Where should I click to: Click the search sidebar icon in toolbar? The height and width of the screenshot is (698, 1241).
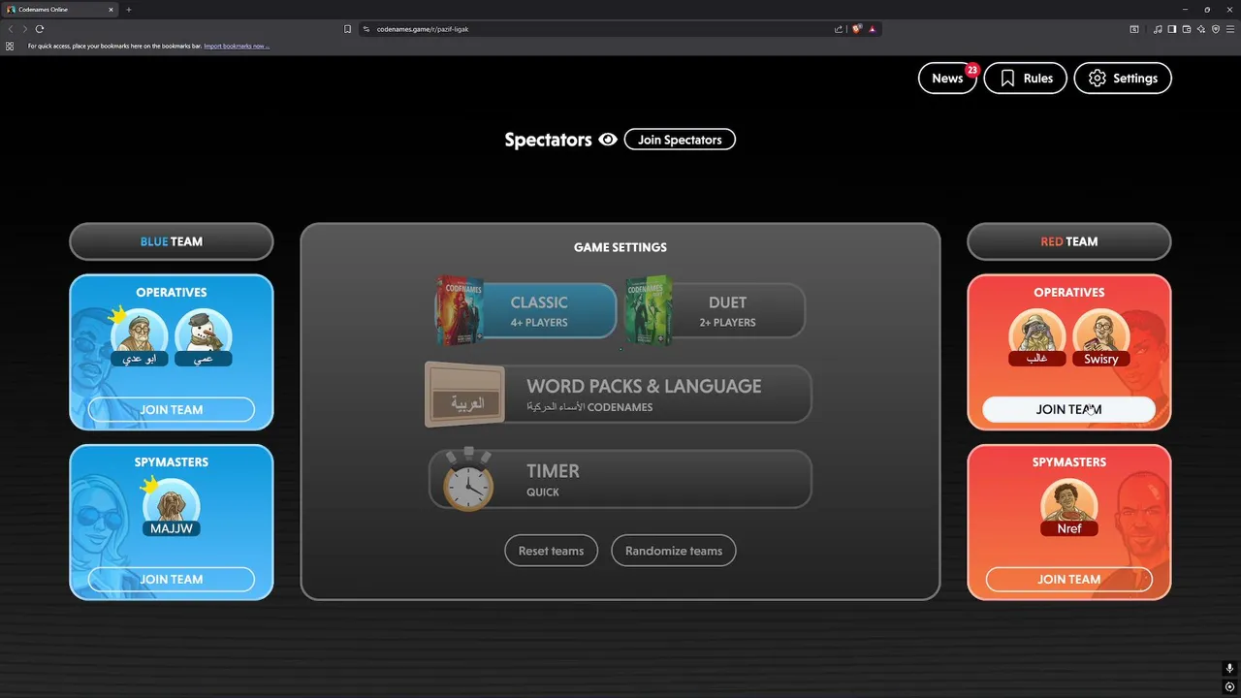1134,29
